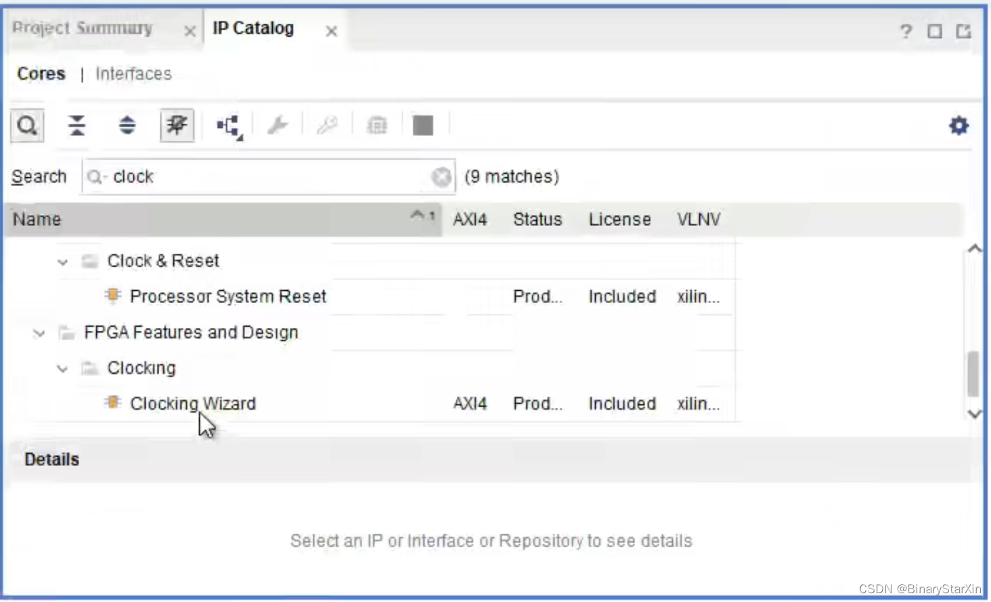Toggle group by taxonomy icon
This screenshot has height=602, width=991.
(x=177, y=125)
